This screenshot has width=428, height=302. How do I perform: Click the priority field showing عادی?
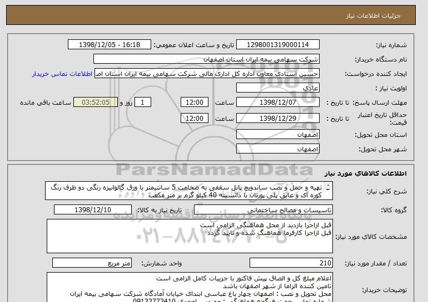(278, 88)
